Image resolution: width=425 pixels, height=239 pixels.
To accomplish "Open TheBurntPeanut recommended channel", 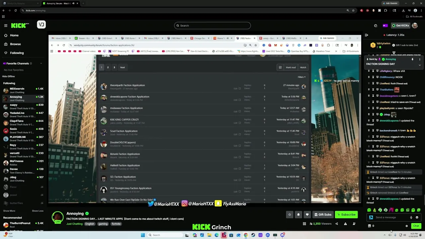I will 23,225.
